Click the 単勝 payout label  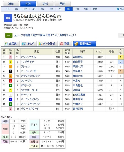click(5, 121)
